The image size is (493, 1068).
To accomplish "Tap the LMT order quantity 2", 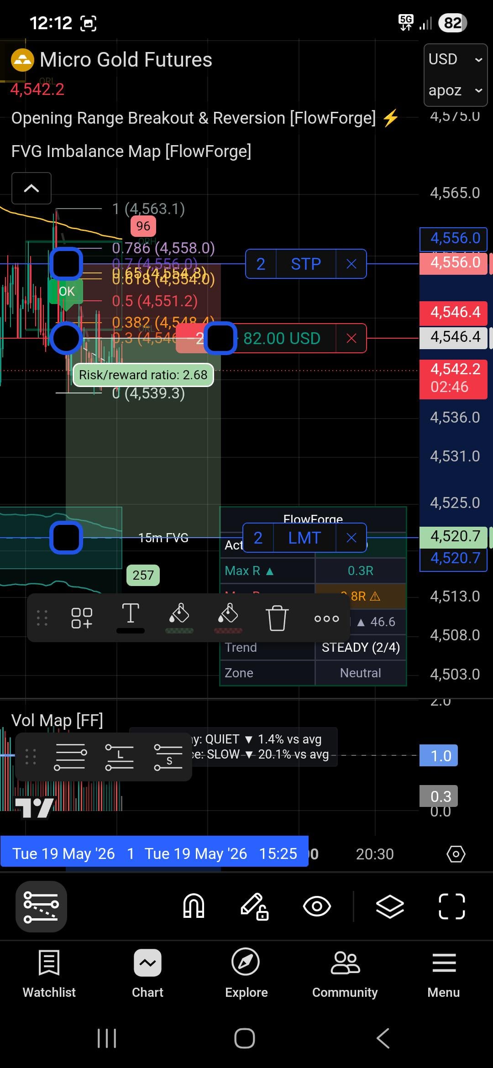I will (258, 538).
